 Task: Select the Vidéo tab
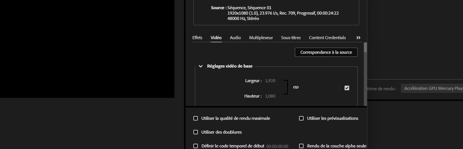(216, 38)
